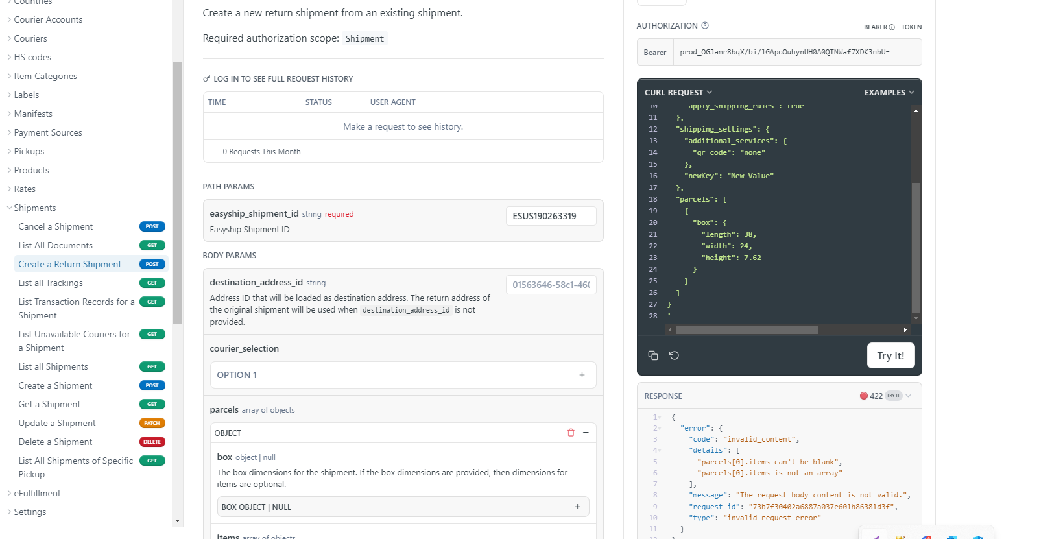Click the code scrollbar left arrow

tap(670, 330)
